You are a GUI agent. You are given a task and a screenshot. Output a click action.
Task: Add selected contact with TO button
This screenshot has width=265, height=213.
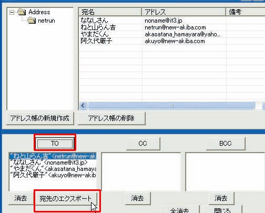(x=55, y=144)
